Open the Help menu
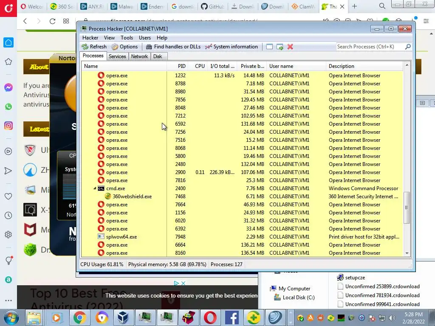435x326 pixels. tap(162, 38)
